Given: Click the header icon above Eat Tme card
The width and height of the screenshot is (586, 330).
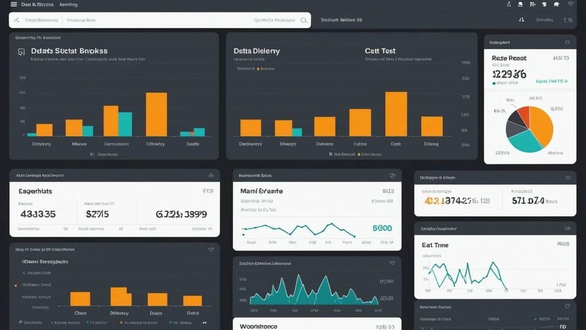Looking at the screenshot, I should tap(568, 228).
